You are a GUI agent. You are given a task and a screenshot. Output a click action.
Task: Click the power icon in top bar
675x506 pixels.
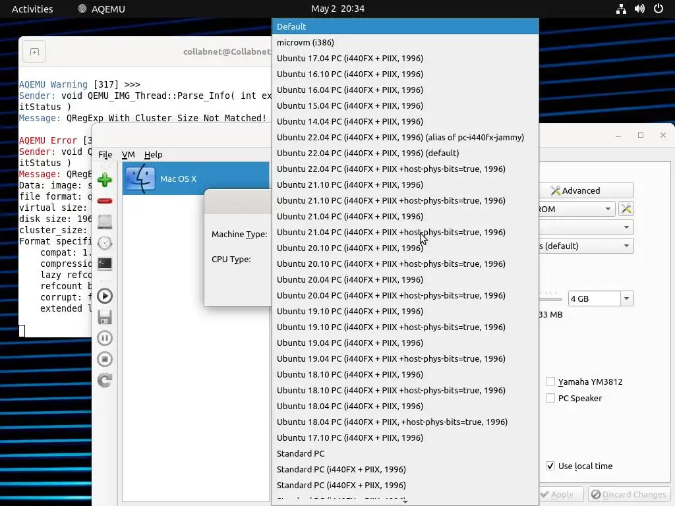point(659,9)
